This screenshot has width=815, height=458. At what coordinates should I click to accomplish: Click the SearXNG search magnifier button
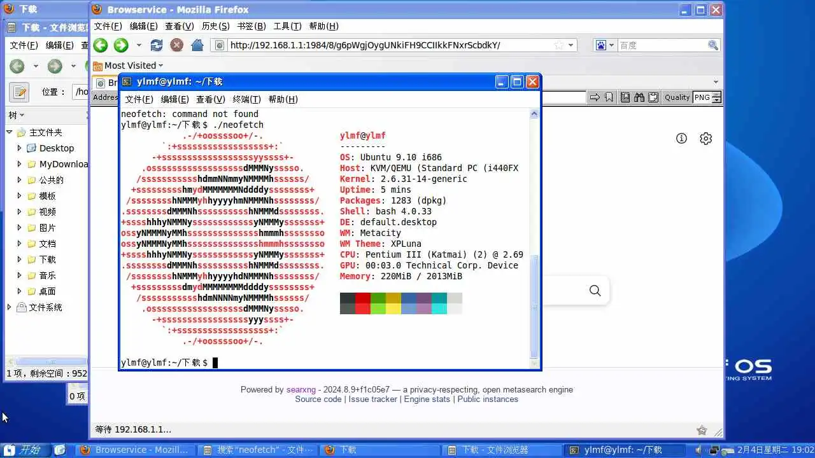point(595,291)
